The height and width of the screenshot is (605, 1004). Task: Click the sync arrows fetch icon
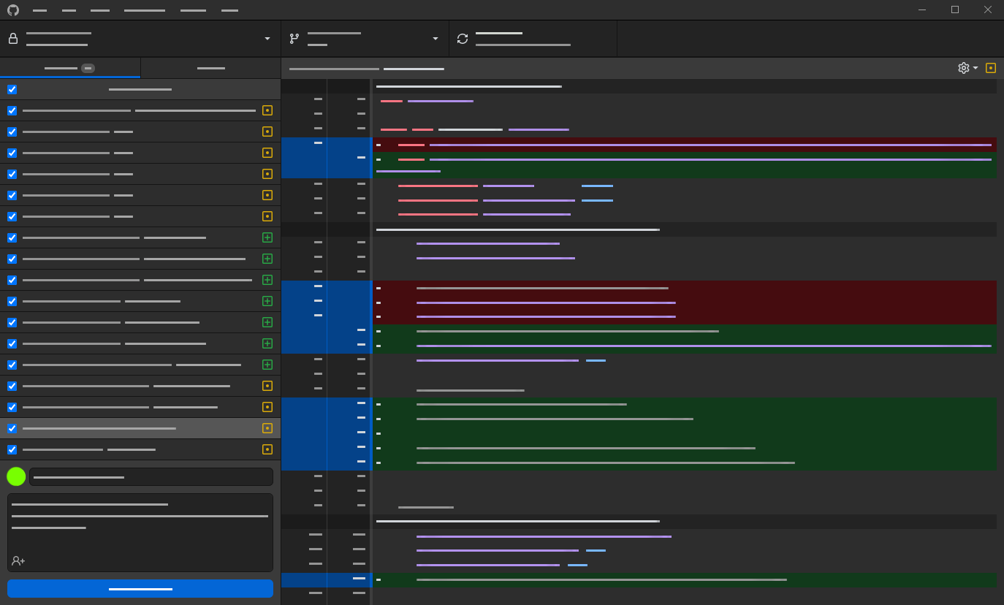[463, 39]
